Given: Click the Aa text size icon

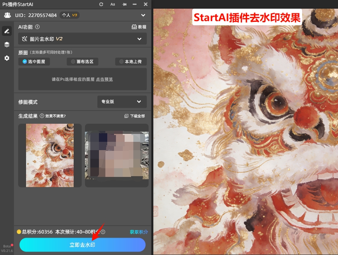Looking at the screenshot, I should click(113, 5).
